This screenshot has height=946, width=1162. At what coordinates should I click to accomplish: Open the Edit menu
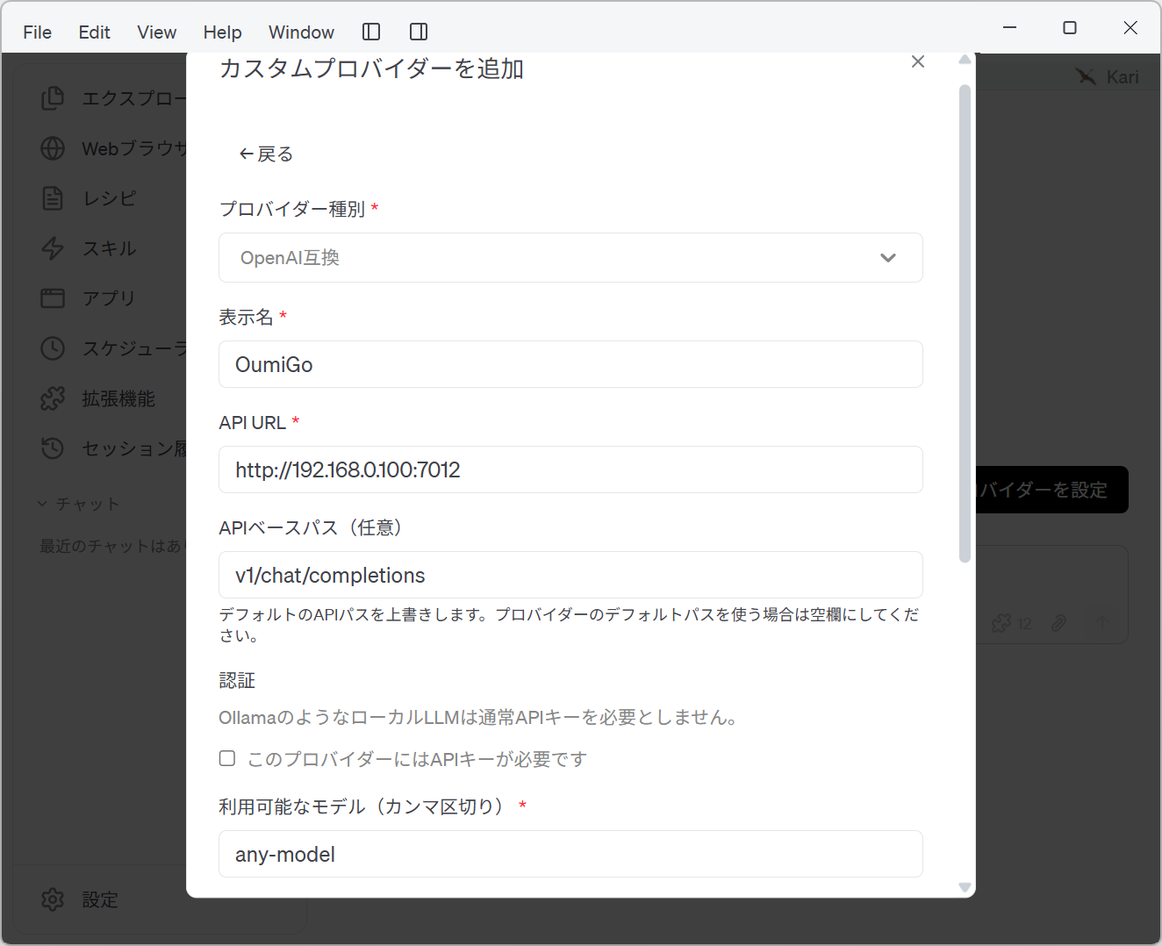[94, 32]
